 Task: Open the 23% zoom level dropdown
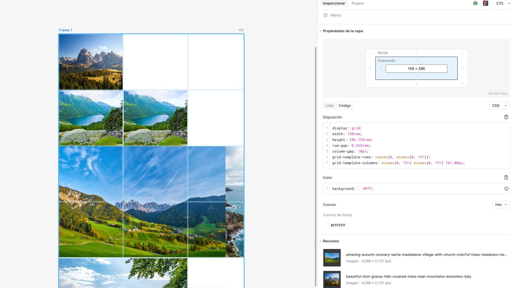tap(501, 3)
